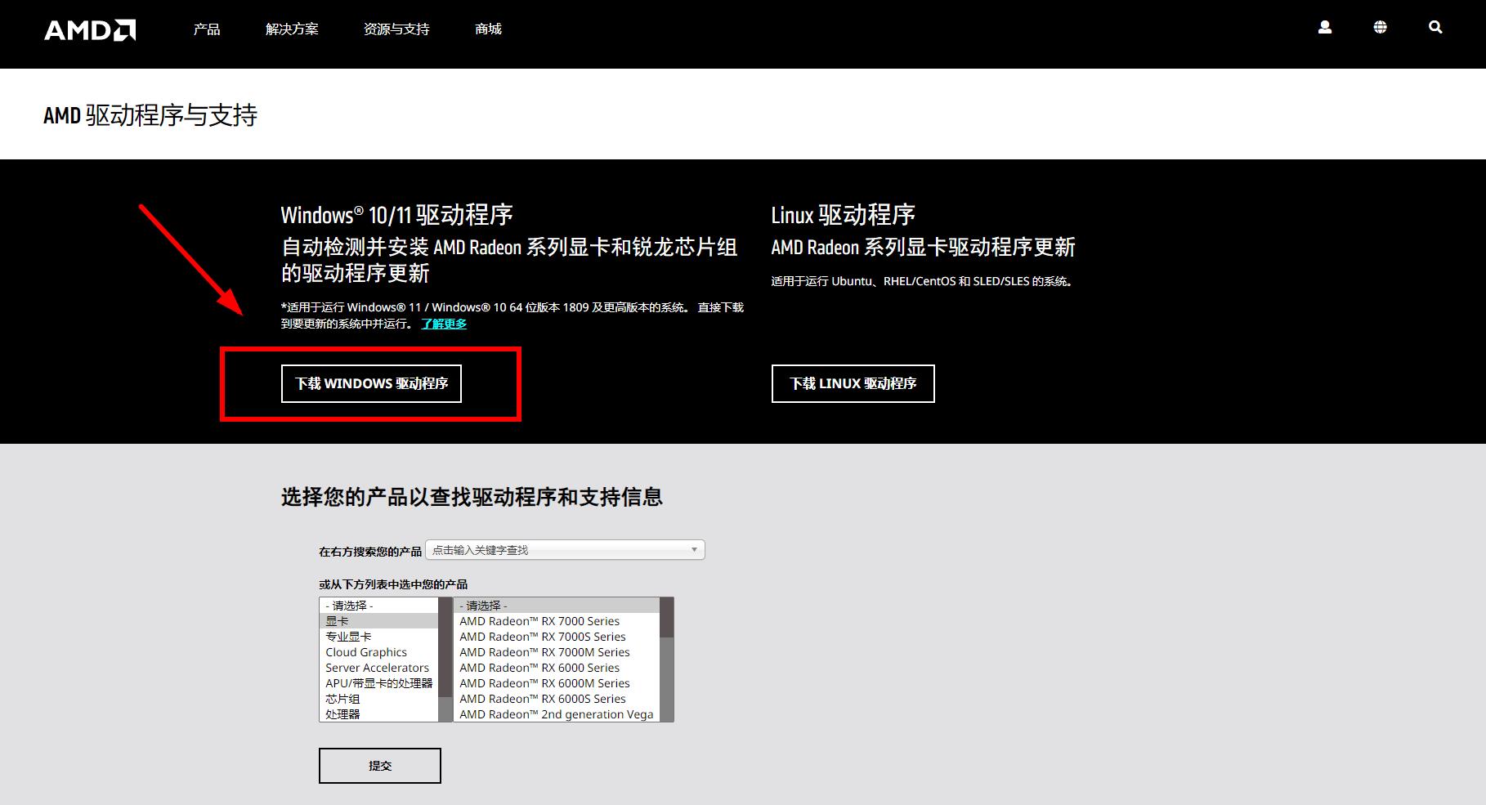Image resolution: width=1486 pixels, height=805 pixels.
Task: Select AMD Radeon RX 6000S Series
Action: [x=556, y=699]
